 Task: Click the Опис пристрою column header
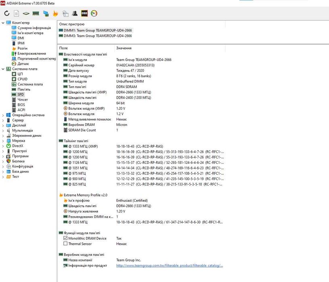click(x=141, y=24)
